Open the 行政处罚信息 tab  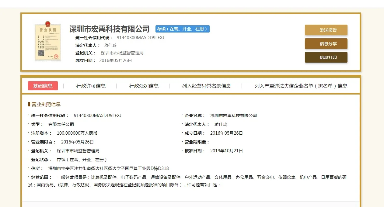pyautogui.click(x=144, y=86)
